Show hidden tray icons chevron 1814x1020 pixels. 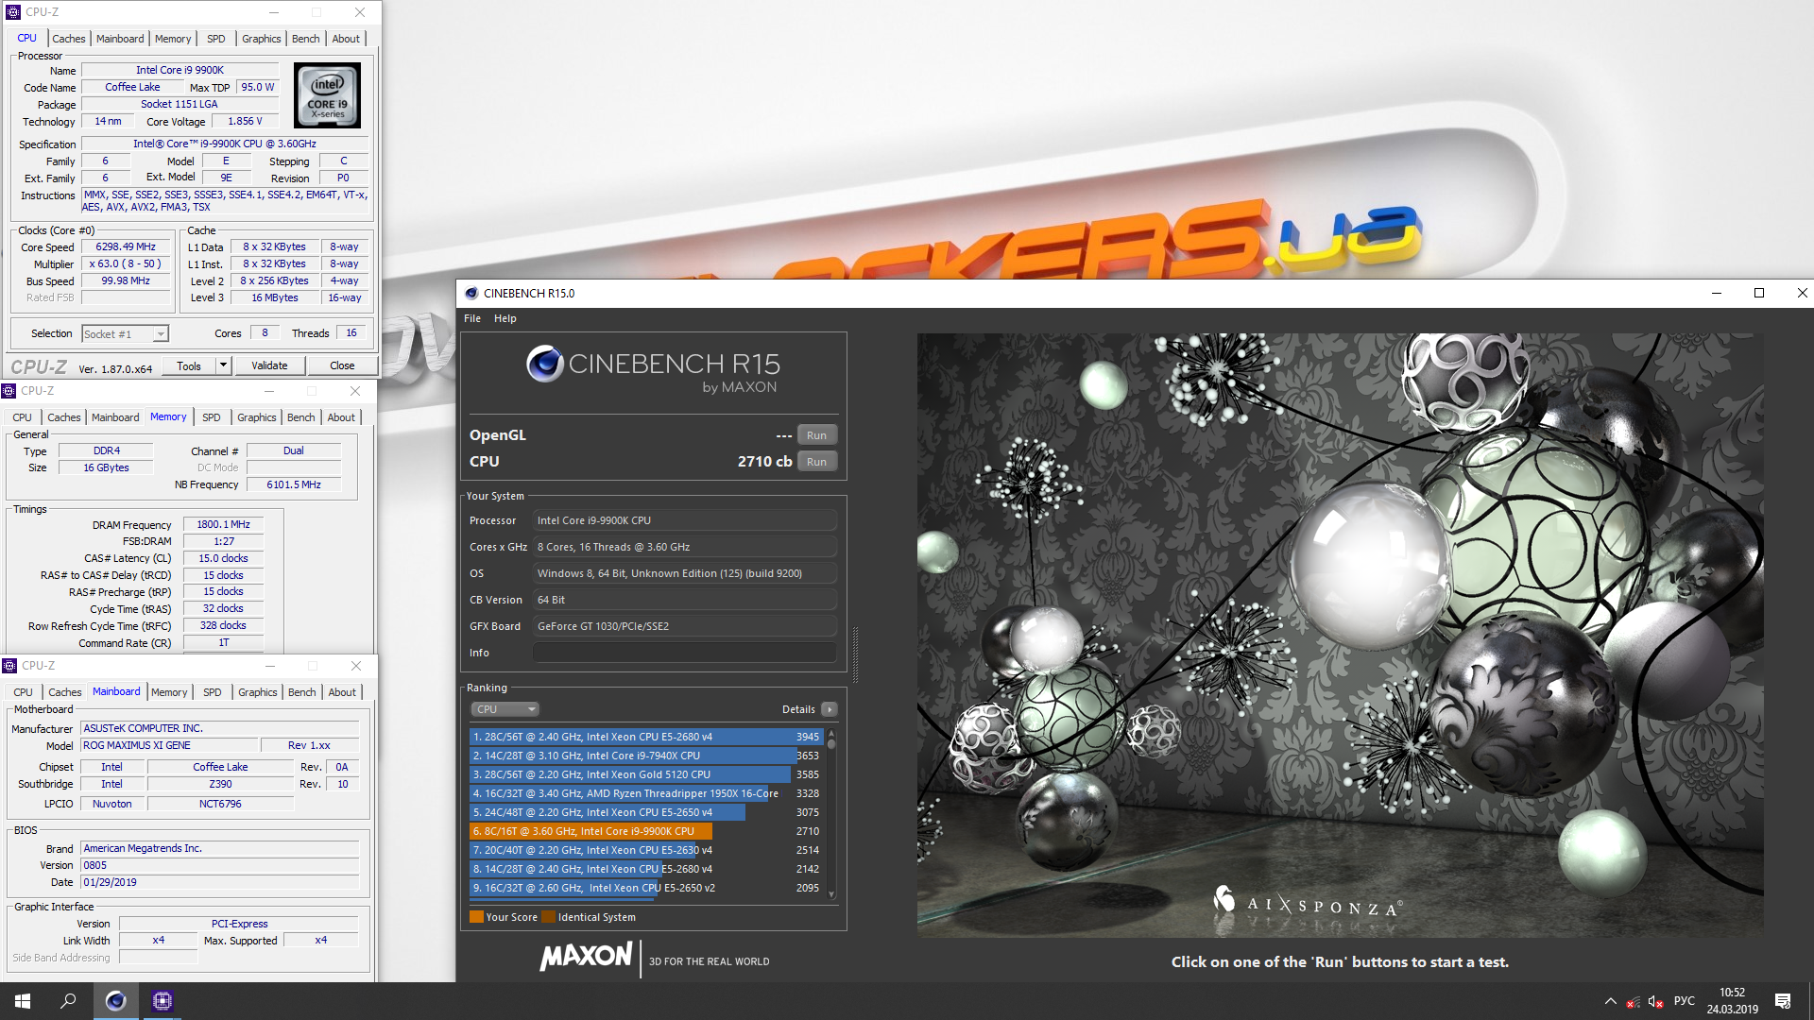point(1610,1001)
